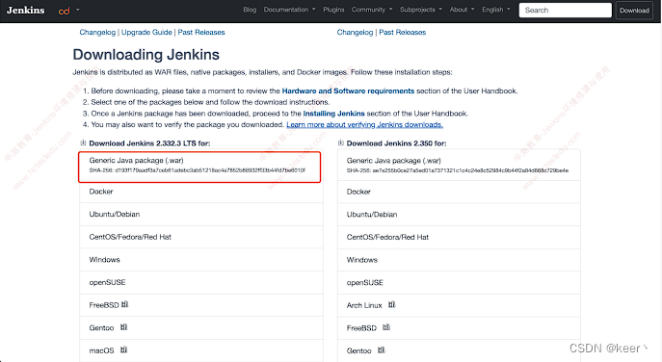Screen dimensions: 662x362
Task: Select openSUSE under LTS downloads
Action: click(x=201, y=283)
